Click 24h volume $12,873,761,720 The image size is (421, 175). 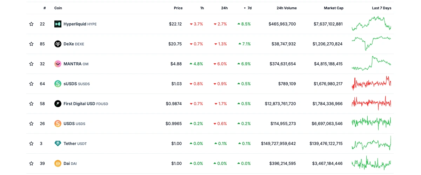[x=280, y=104]
